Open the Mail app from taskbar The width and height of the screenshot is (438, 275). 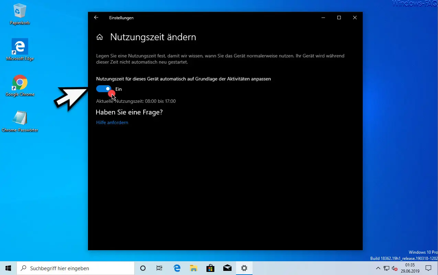pyautogui.click(x=227, y=268)
